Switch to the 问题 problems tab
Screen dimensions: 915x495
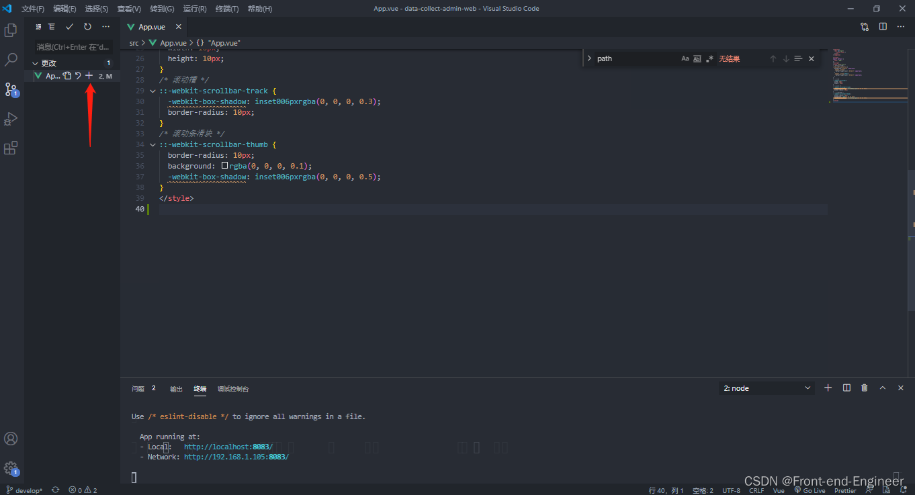[138, 388]
